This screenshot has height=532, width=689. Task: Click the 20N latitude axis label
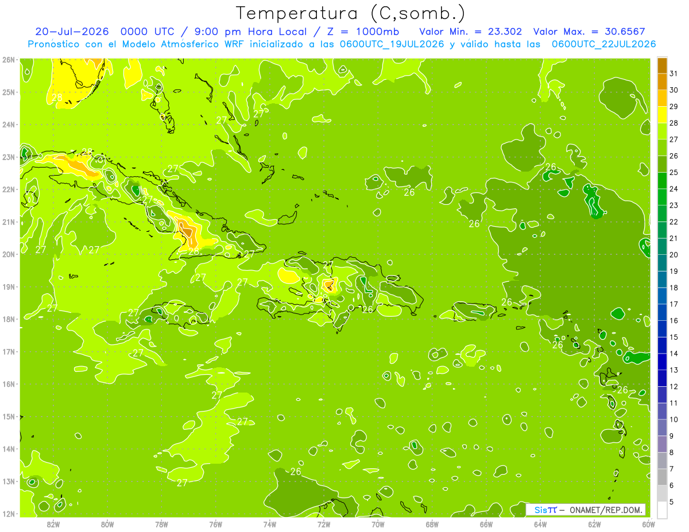(9, 254)
